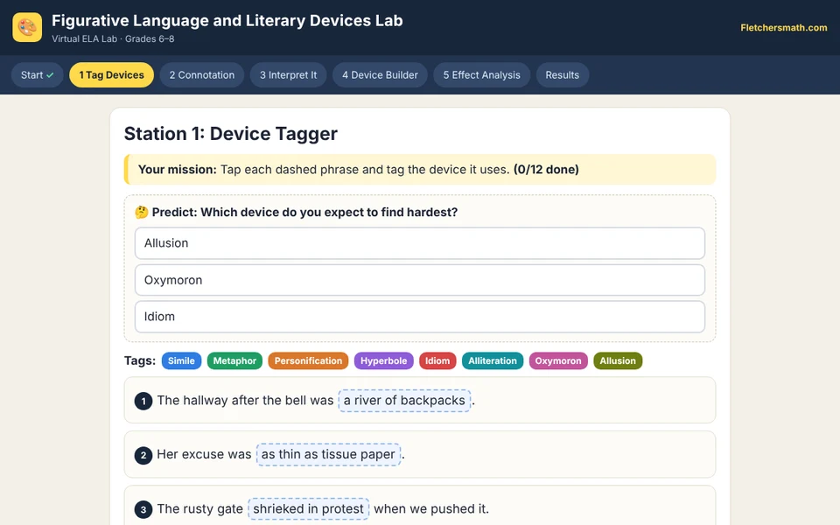
Task: Click the checkmark on the Start tab
Action: (51, 75)
